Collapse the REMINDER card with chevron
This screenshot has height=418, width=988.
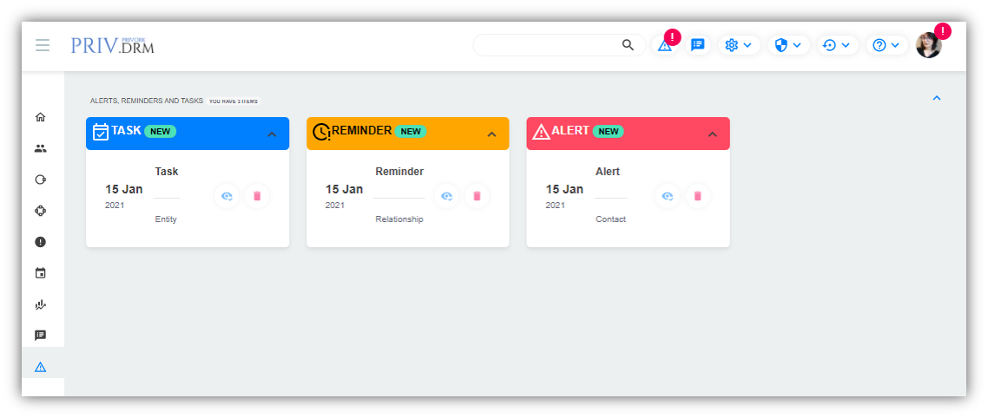point(491,134)
